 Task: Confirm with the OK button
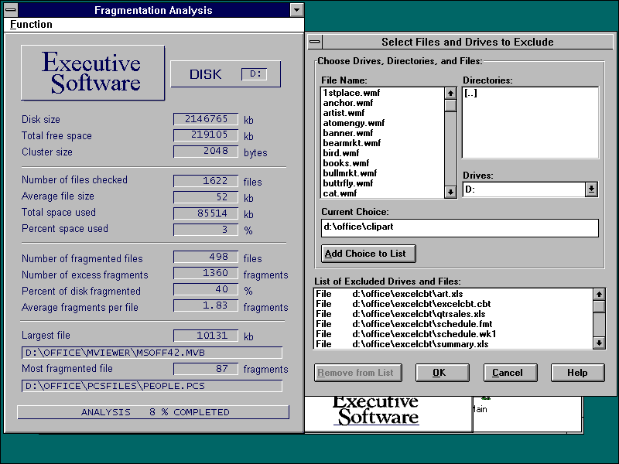[442, 373]
